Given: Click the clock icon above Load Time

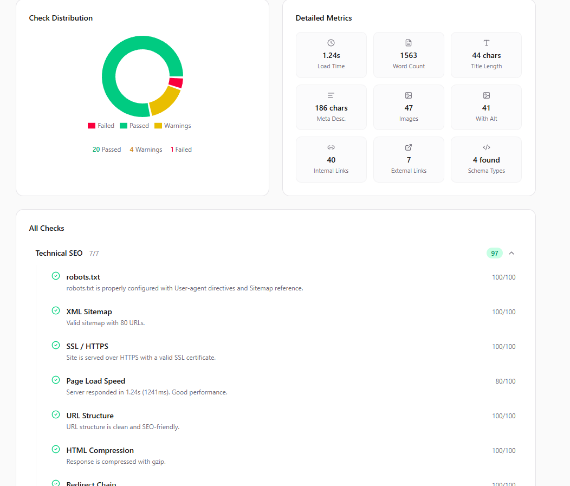Looking at the screenshot, I should [331, 43].
